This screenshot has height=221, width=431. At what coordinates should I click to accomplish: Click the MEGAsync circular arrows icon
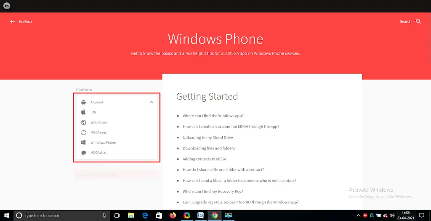coord(84,133)
